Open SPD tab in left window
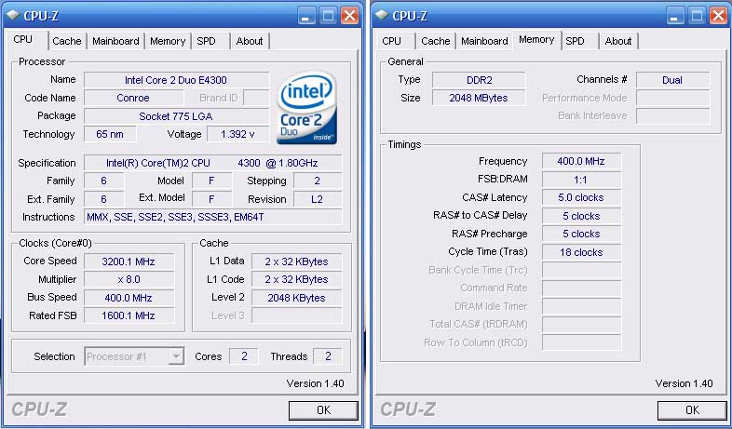 (206, 41)
